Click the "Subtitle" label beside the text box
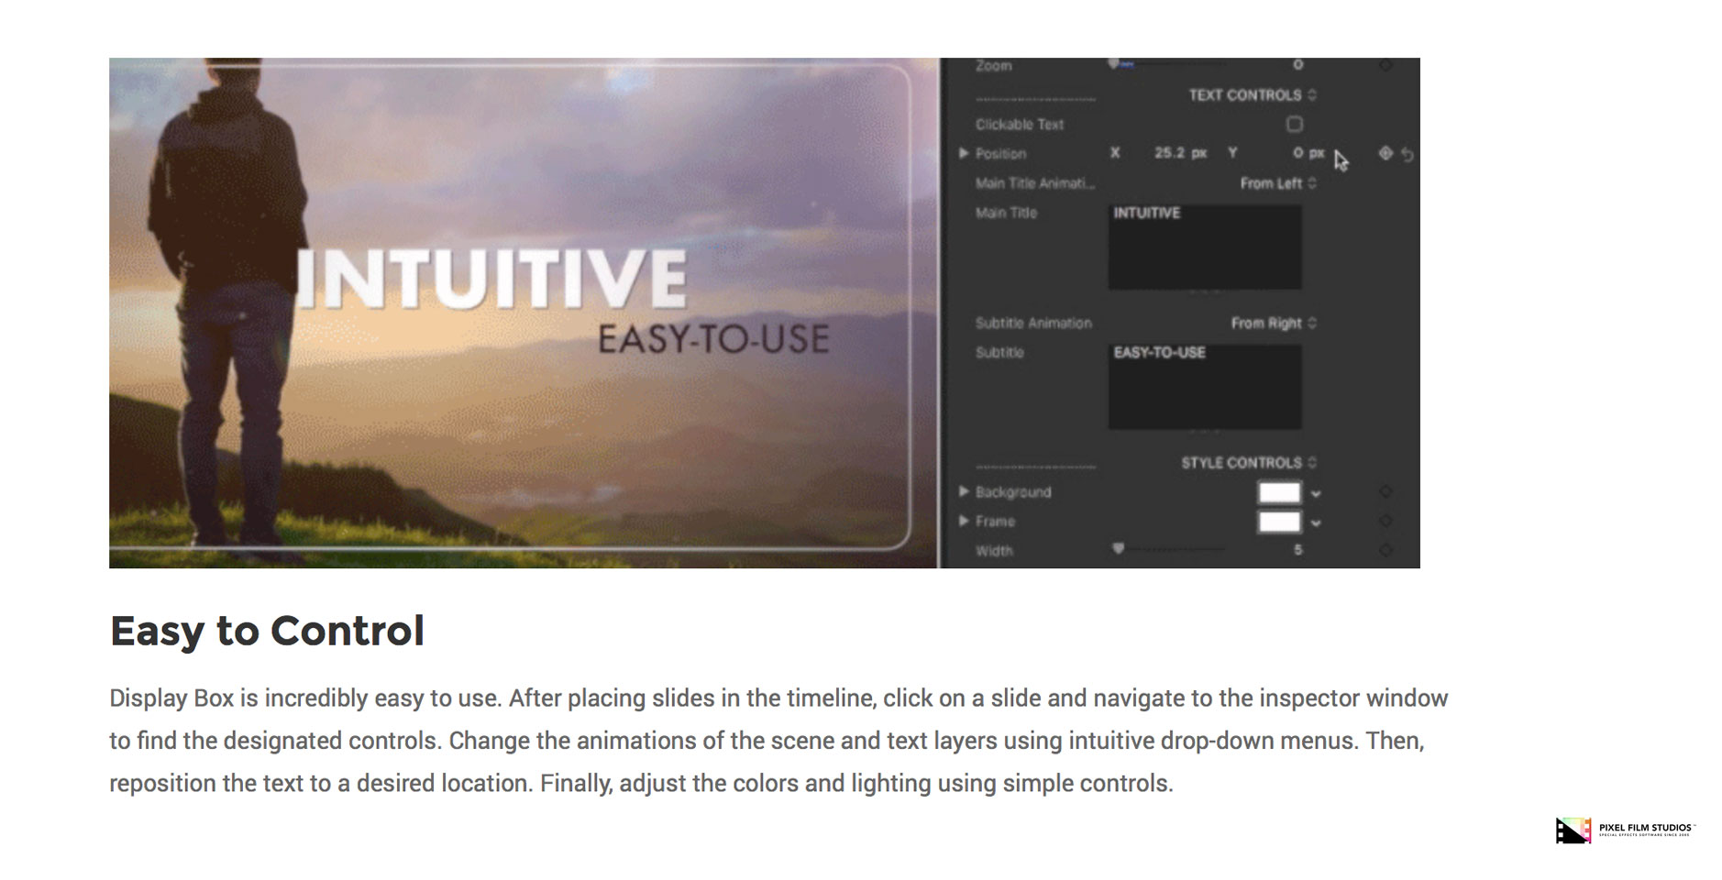The width and height of the screenshot is (1722, 880). (x=999, y=352)
